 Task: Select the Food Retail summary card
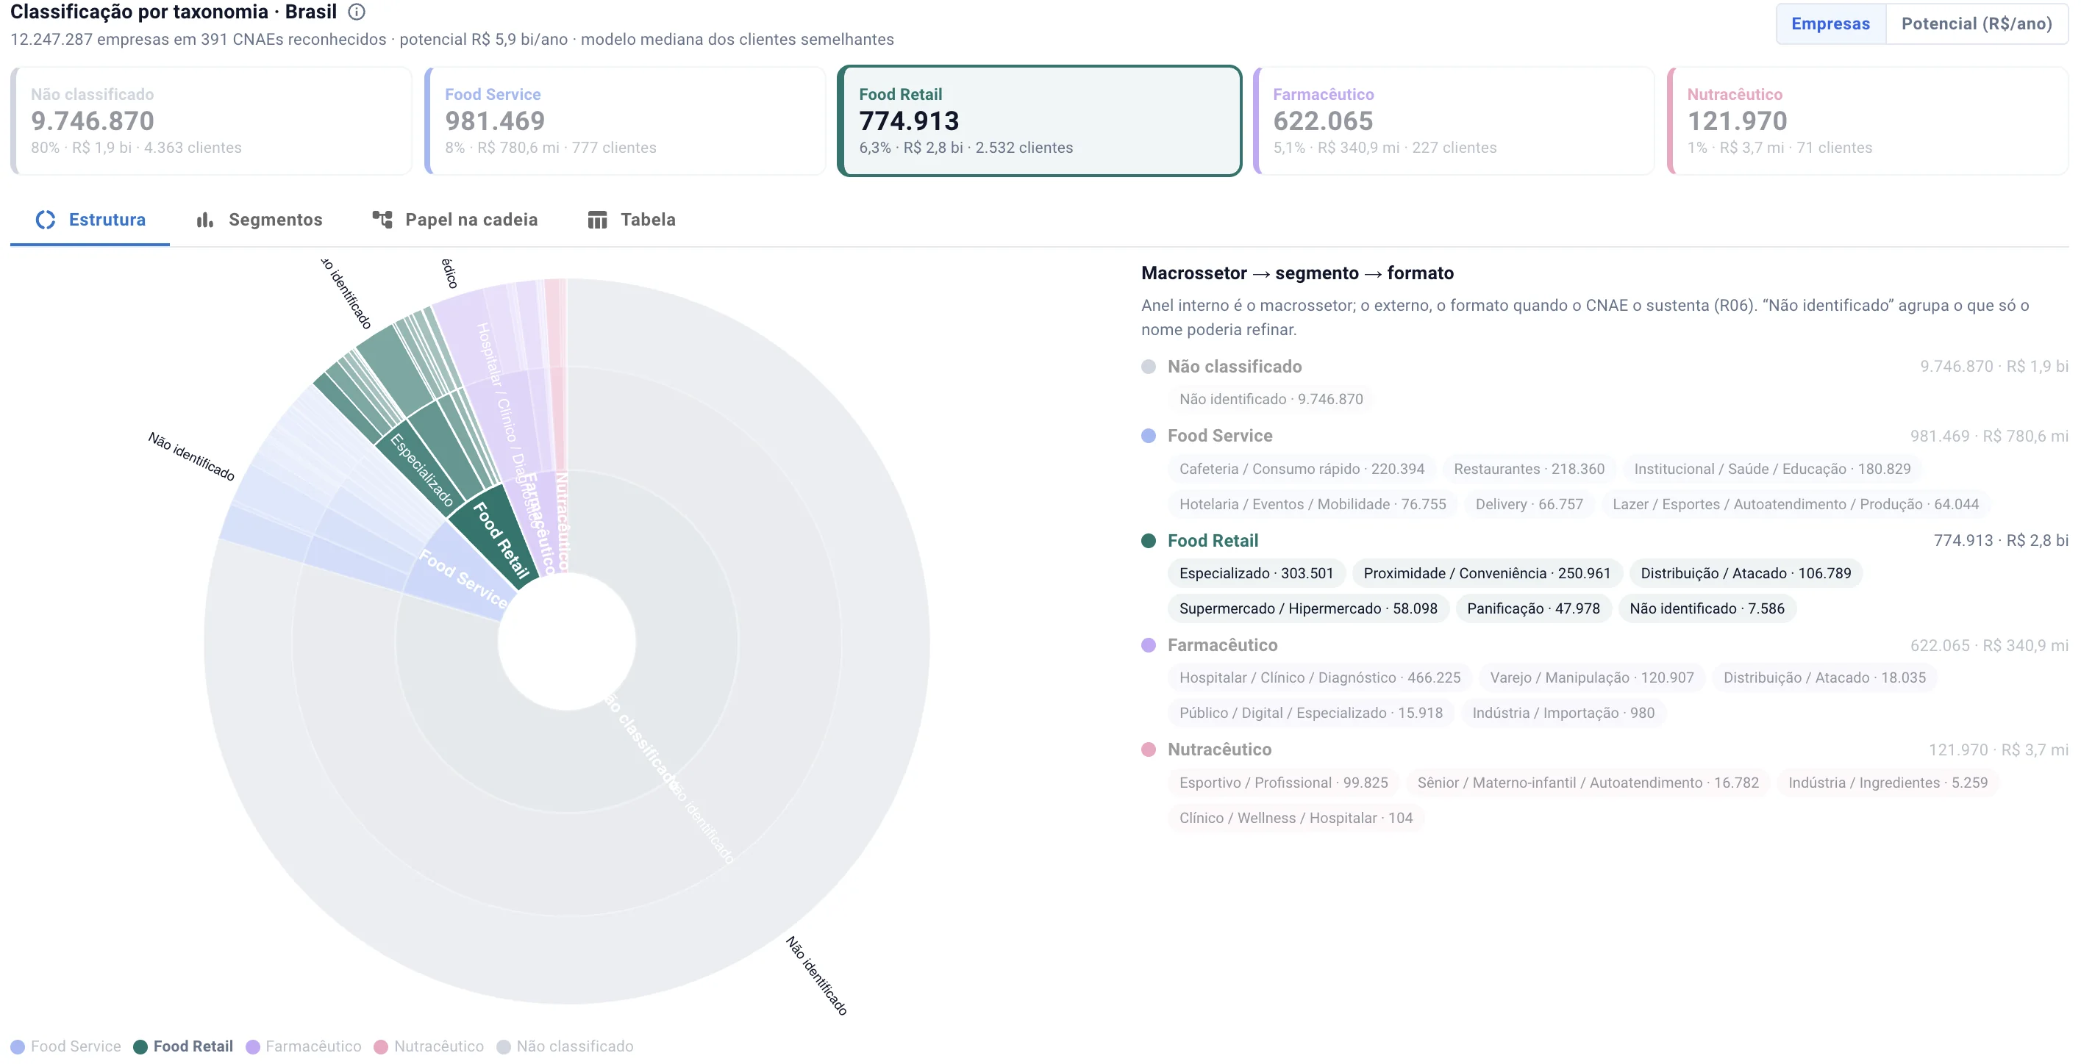[1040, 121]
